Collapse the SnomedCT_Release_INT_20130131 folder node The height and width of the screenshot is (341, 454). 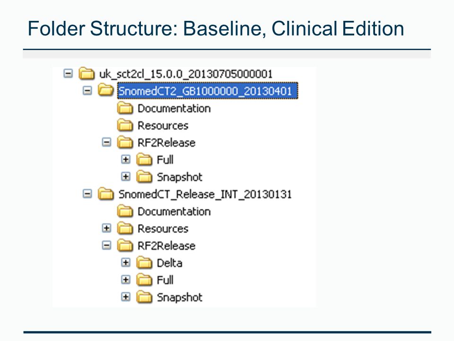87,193
